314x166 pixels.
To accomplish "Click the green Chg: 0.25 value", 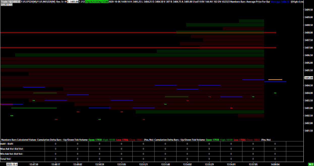I will point(90,2).
